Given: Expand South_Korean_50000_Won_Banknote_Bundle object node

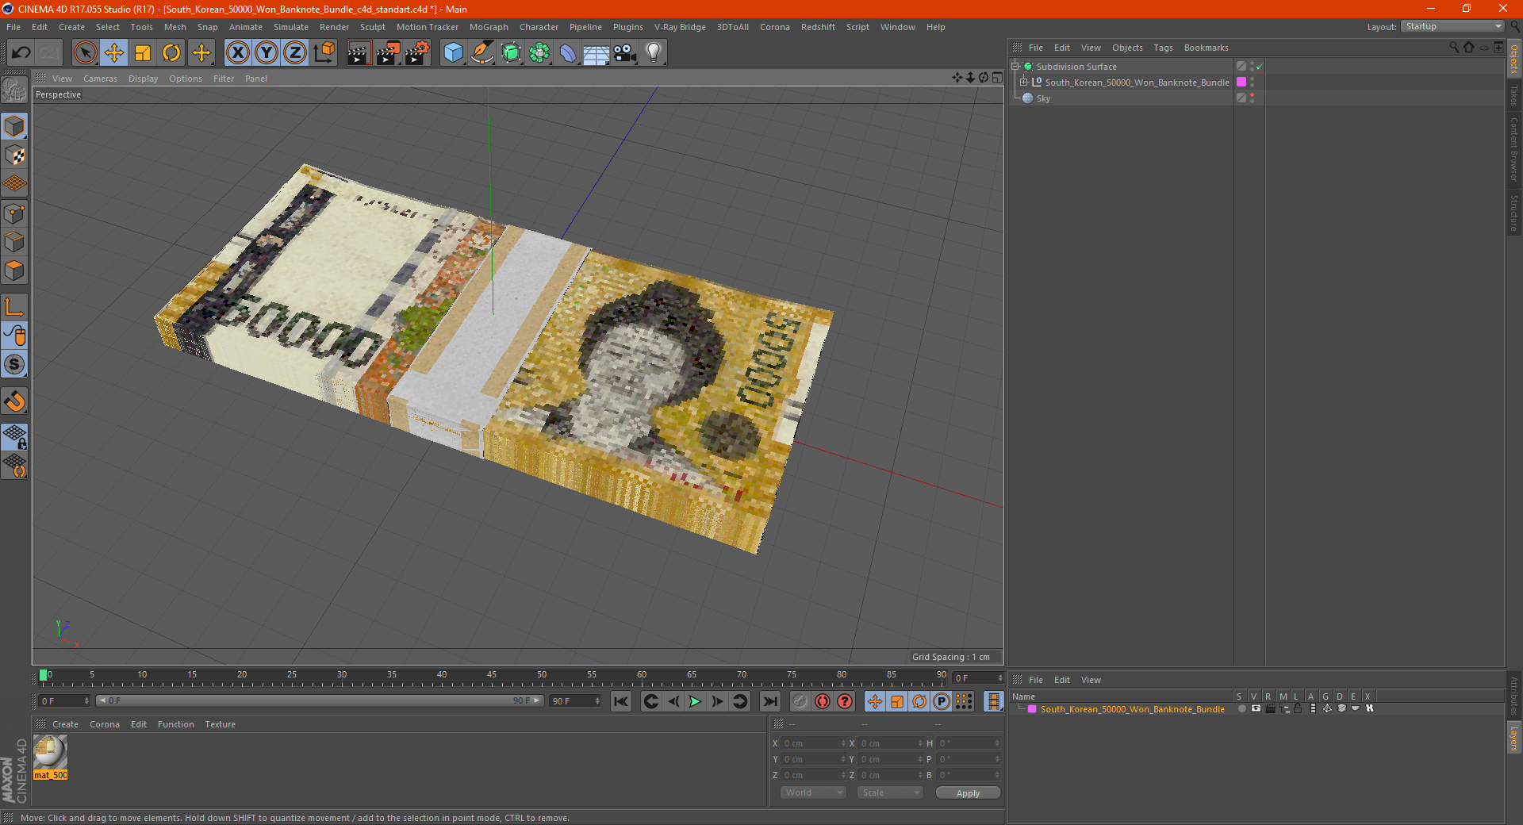Looking at the screenshot, I should point(1024,82).
